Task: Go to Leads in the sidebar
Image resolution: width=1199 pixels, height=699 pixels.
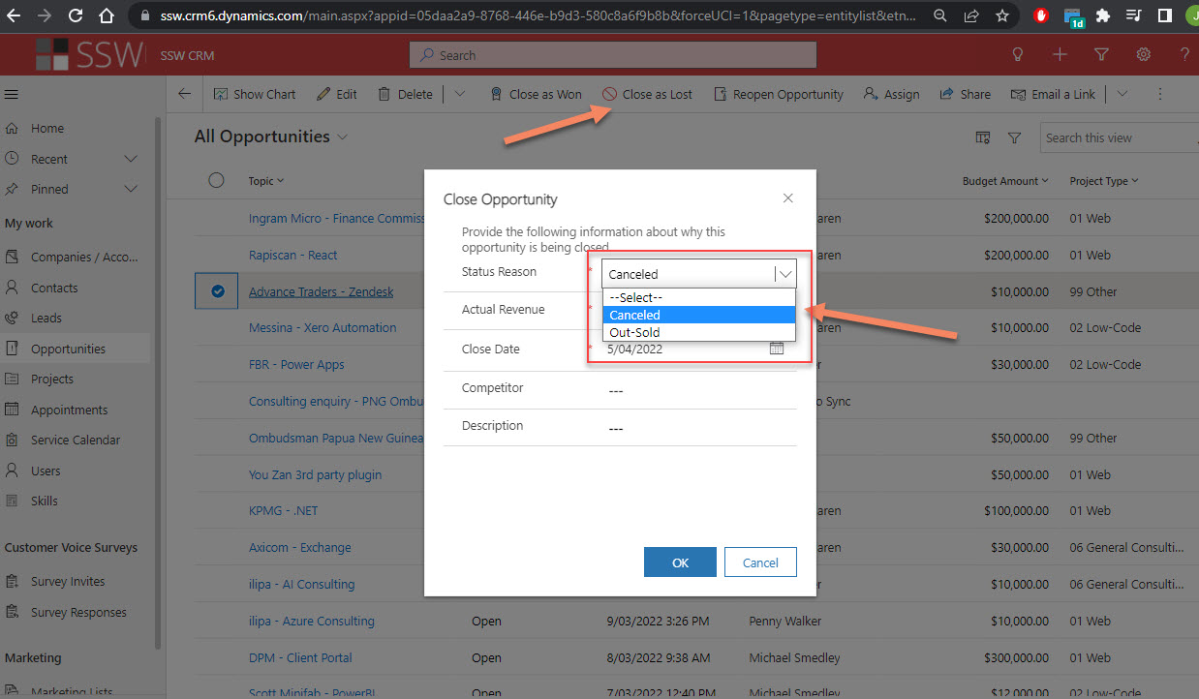Action: [x=46, y=318]
